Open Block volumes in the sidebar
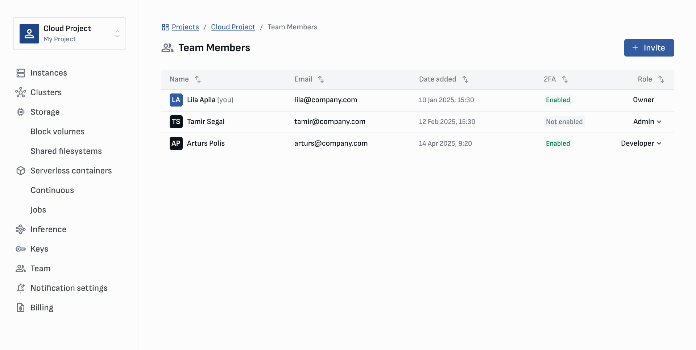This screenshot has width=696, height=350. click(x=57, y=132)
